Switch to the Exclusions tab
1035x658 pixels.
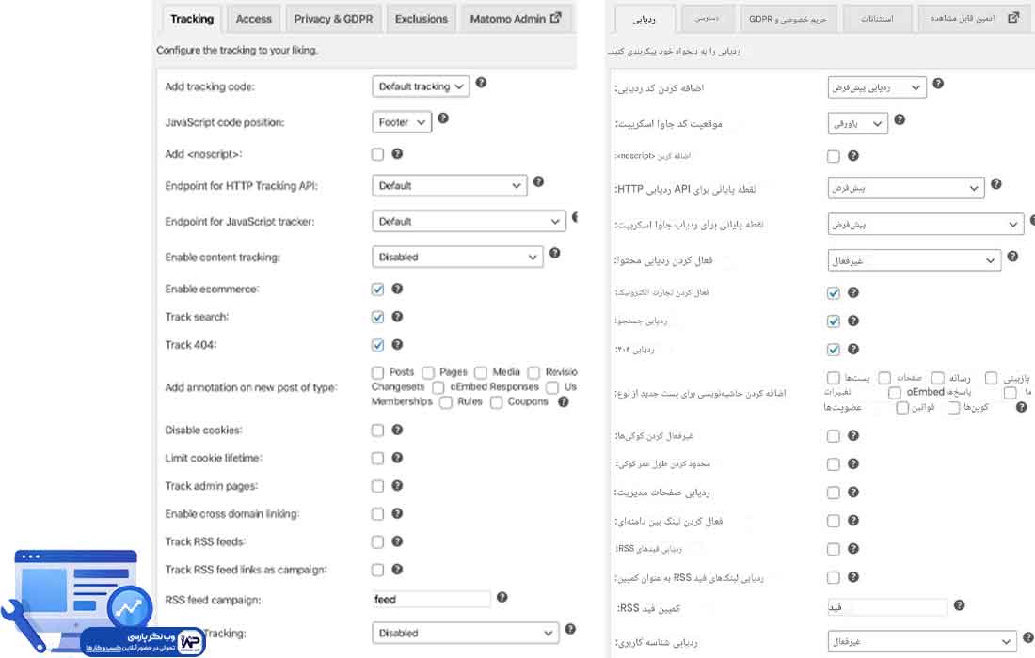421,18
